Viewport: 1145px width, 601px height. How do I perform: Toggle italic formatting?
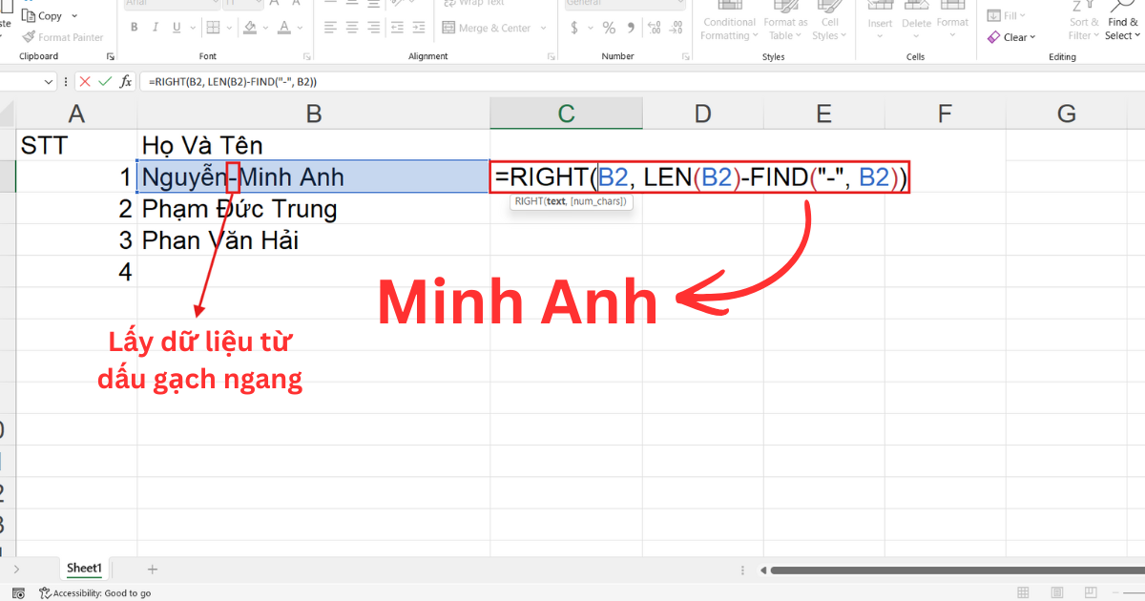click(156, 27)
